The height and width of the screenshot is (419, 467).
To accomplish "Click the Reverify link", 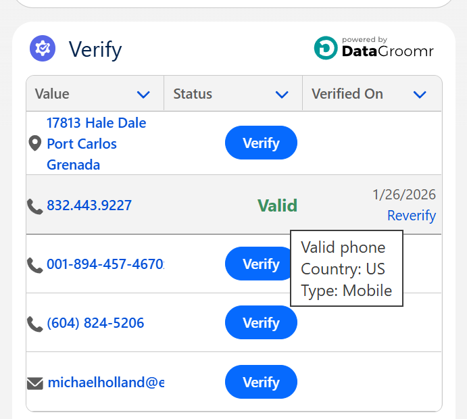I will pos(412,216).
